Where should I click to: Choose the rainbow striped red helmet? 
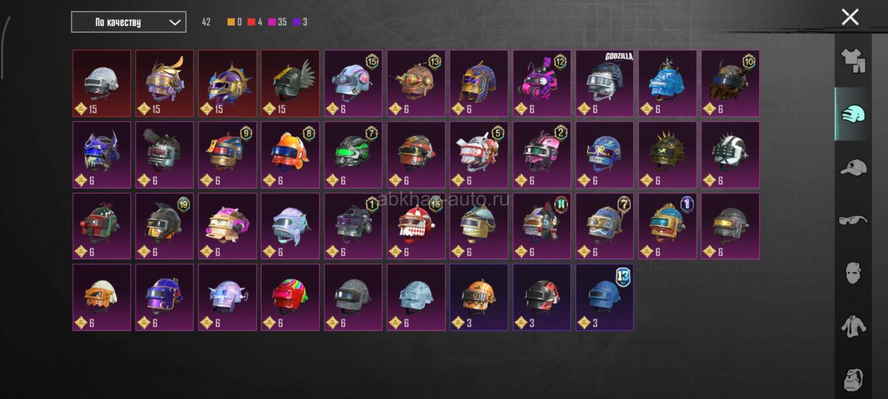click(290, 297)
